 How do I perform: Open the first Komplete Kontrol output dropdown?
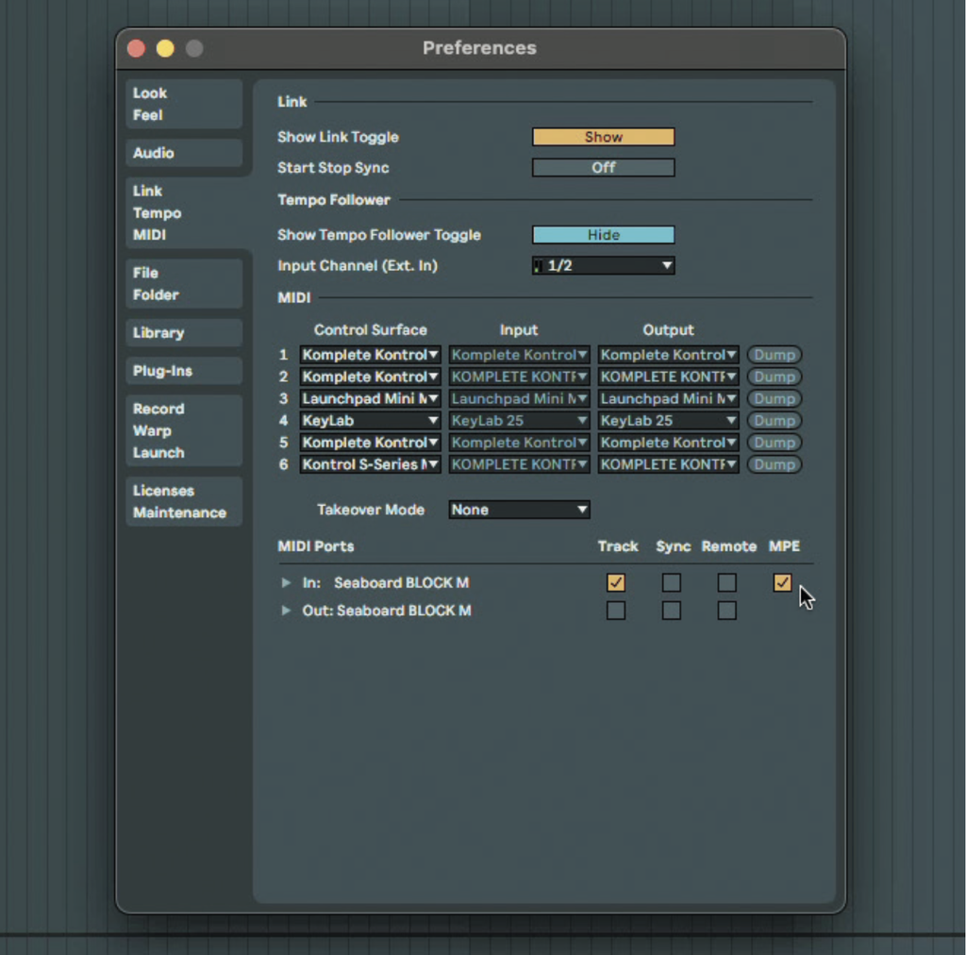pyautogui.click(x=668, y=354)
